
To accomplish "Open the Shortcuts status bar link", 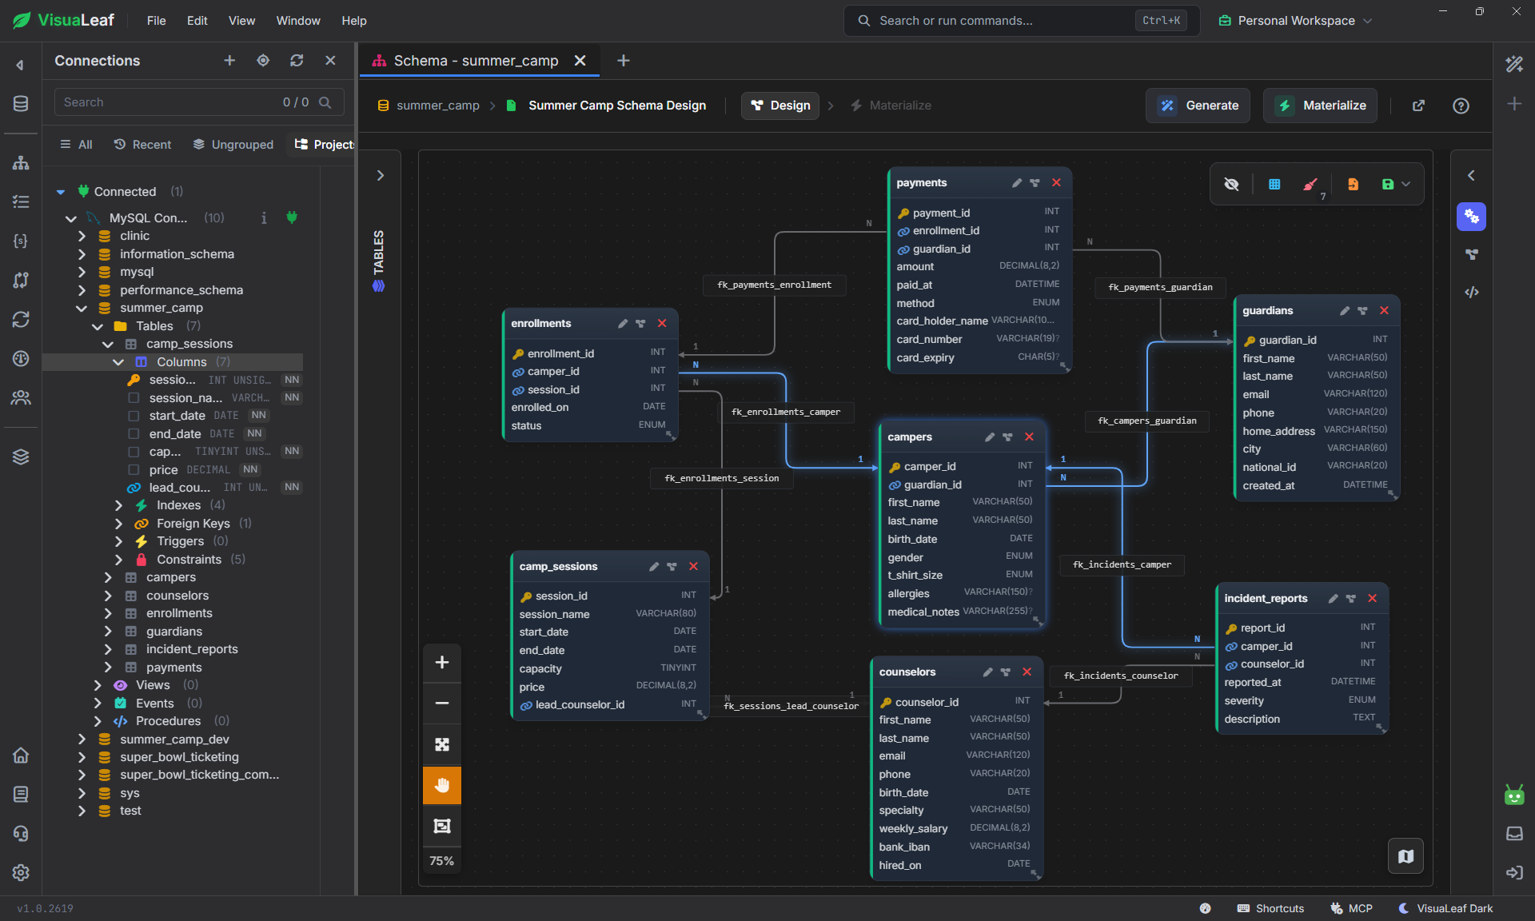I will click(x=1270, y=908).
